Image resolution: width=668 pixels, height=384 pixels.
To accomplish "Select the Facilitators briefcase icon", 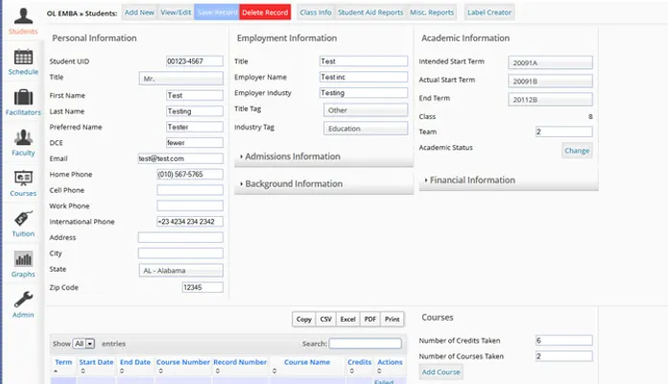I will coord(23,100).
